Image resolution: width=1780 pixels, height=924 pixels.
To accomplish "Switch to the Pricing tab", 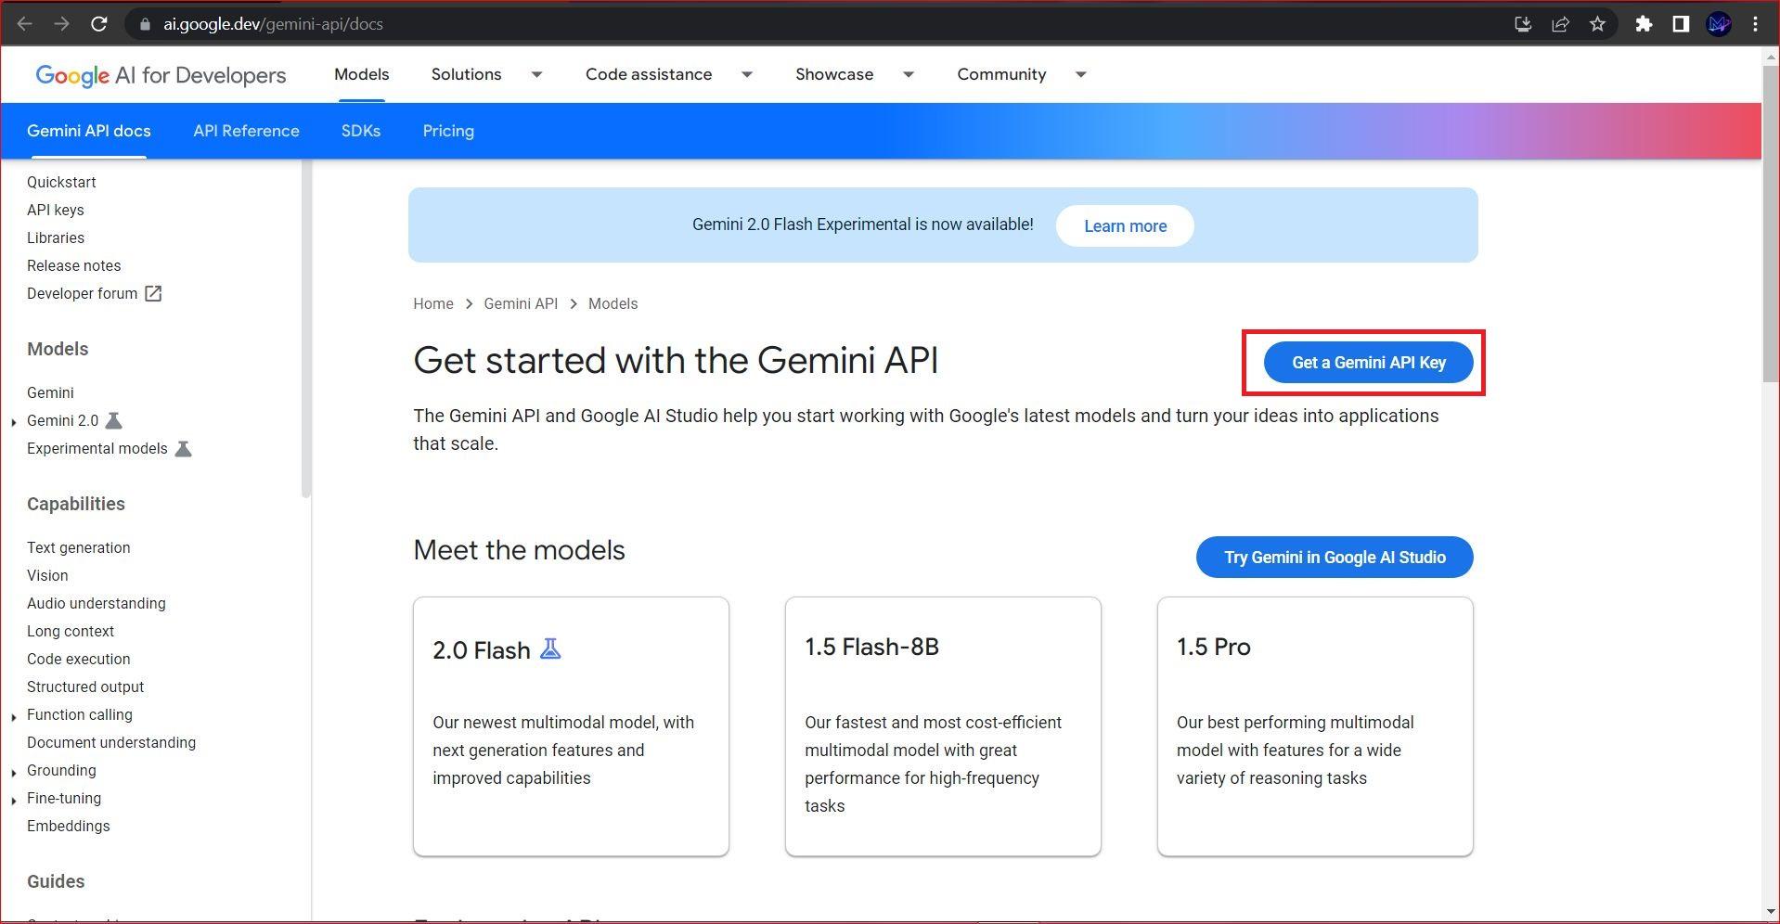I will [x=448, y=131].
